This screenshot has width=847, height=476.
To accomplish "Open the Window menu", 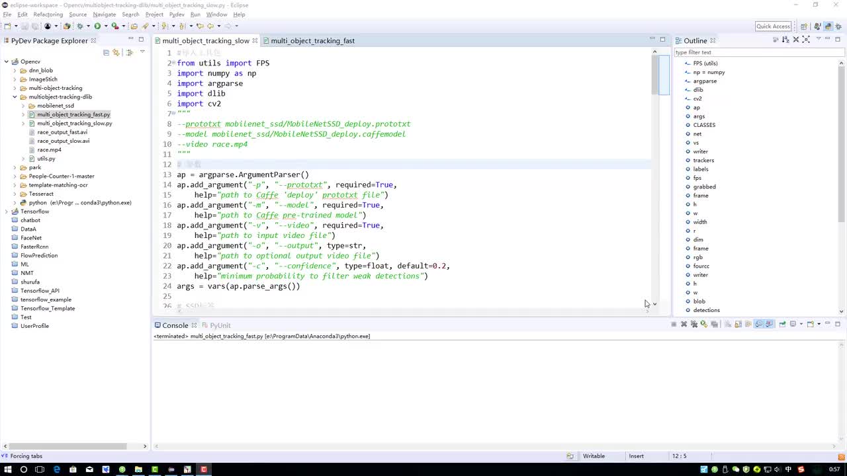I will (x=216, y=15).
